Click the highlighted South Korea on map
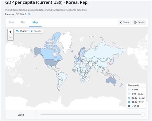Image resolution: width=152 pixels, height=121 pixels. (110, 64)
